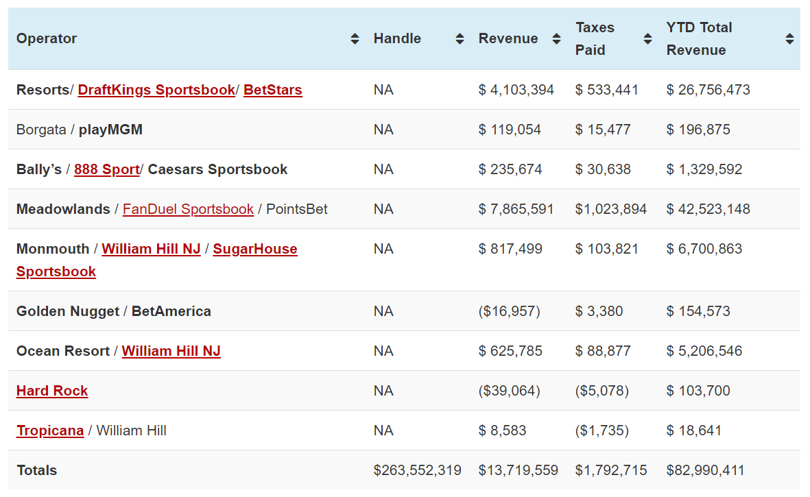The height and width of the screenshot is (497, 810).
Task: Open William Hill NJ link in Ocean Resort row
Action: 171,351
